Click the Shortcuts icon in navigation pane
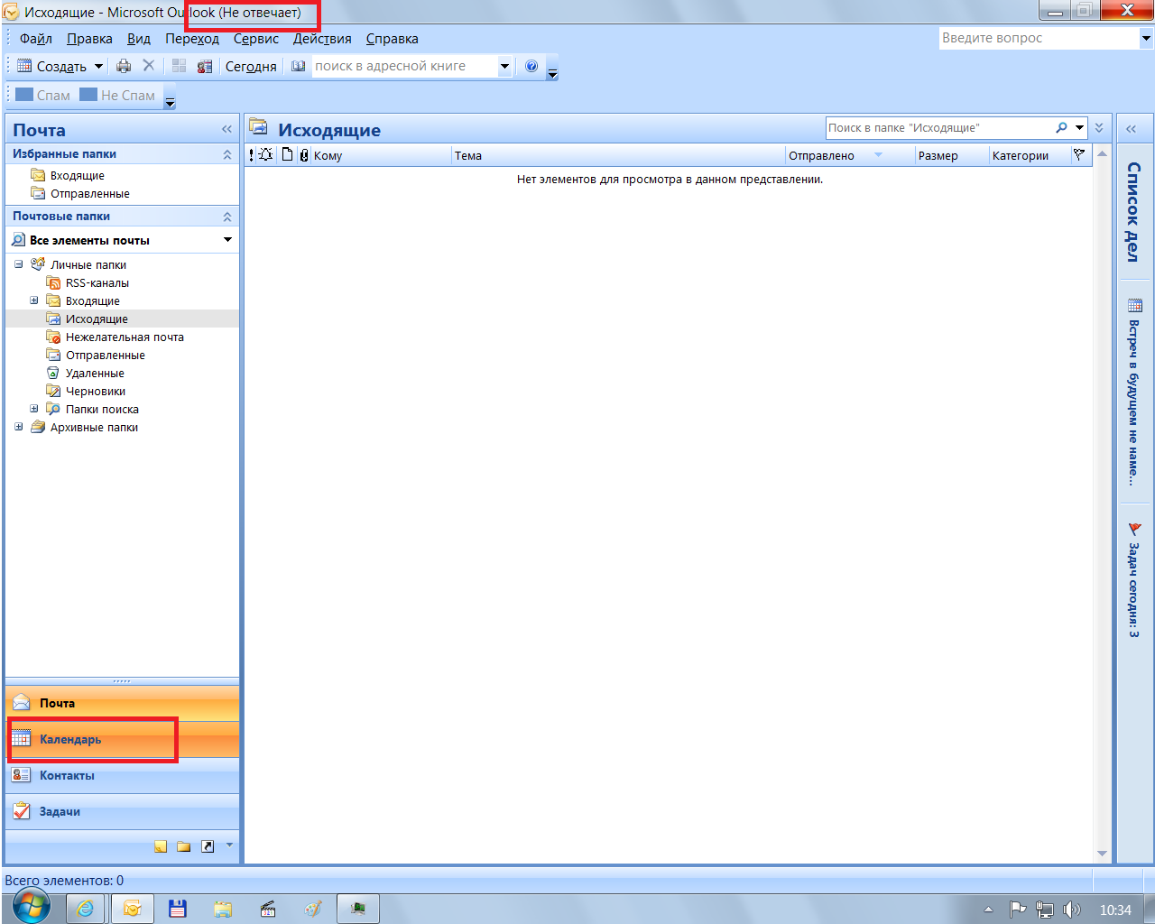 pyautogui.click(x=208, y=846)
